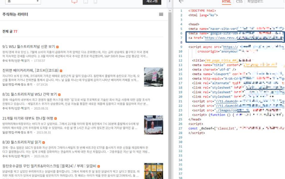Screen dimensions: 285x179
Task: Click the meta charset="utf-8" line
Action: 214,70
